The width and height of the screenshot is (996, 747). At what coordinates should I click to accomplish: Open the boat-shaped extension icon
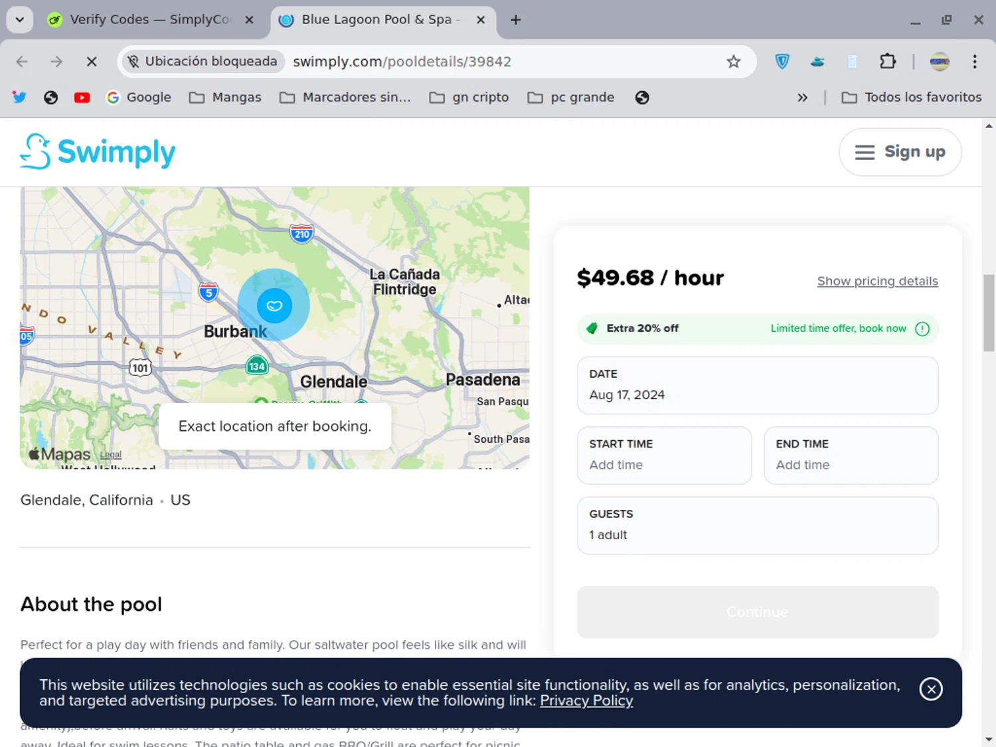tap(817, 62)
